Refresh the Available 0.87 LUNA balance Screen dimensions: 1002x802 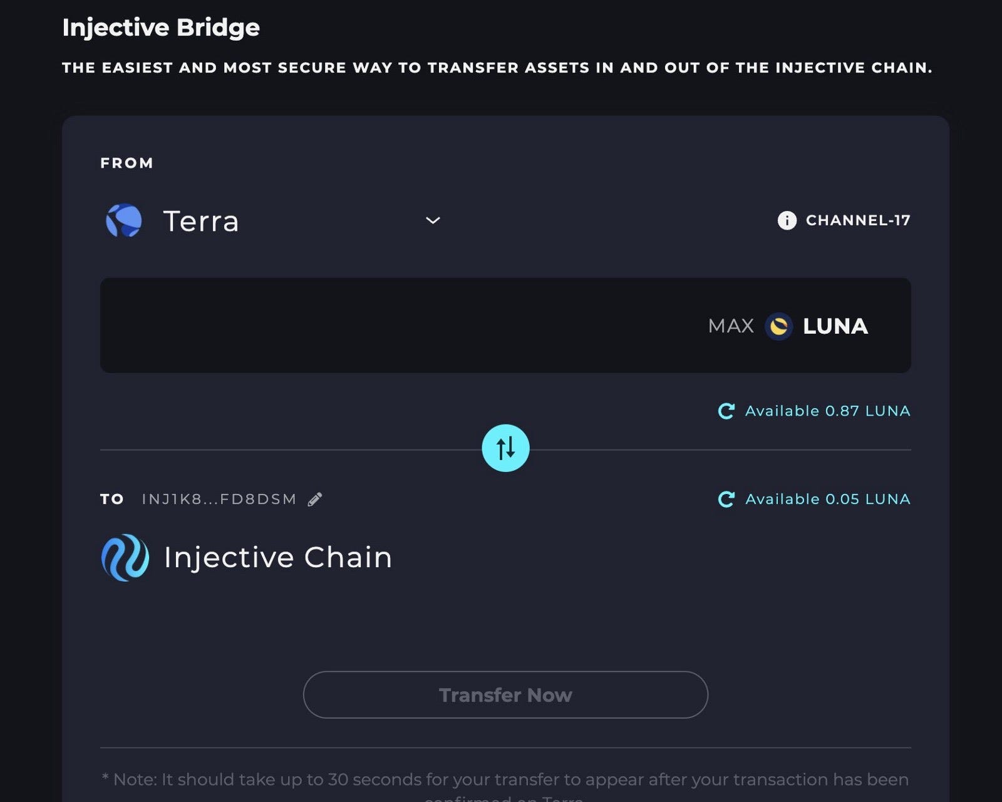click(726, 411)
